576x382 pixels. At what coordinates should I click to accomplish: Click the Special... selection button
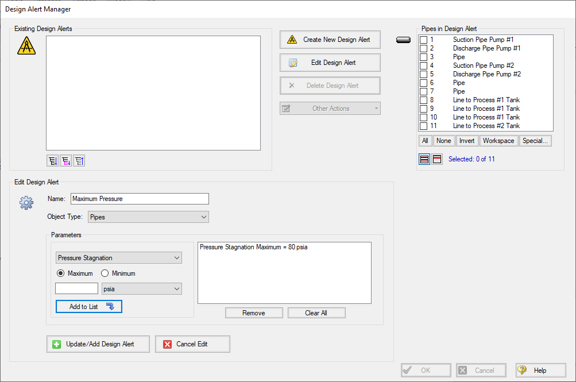[535, 141]
